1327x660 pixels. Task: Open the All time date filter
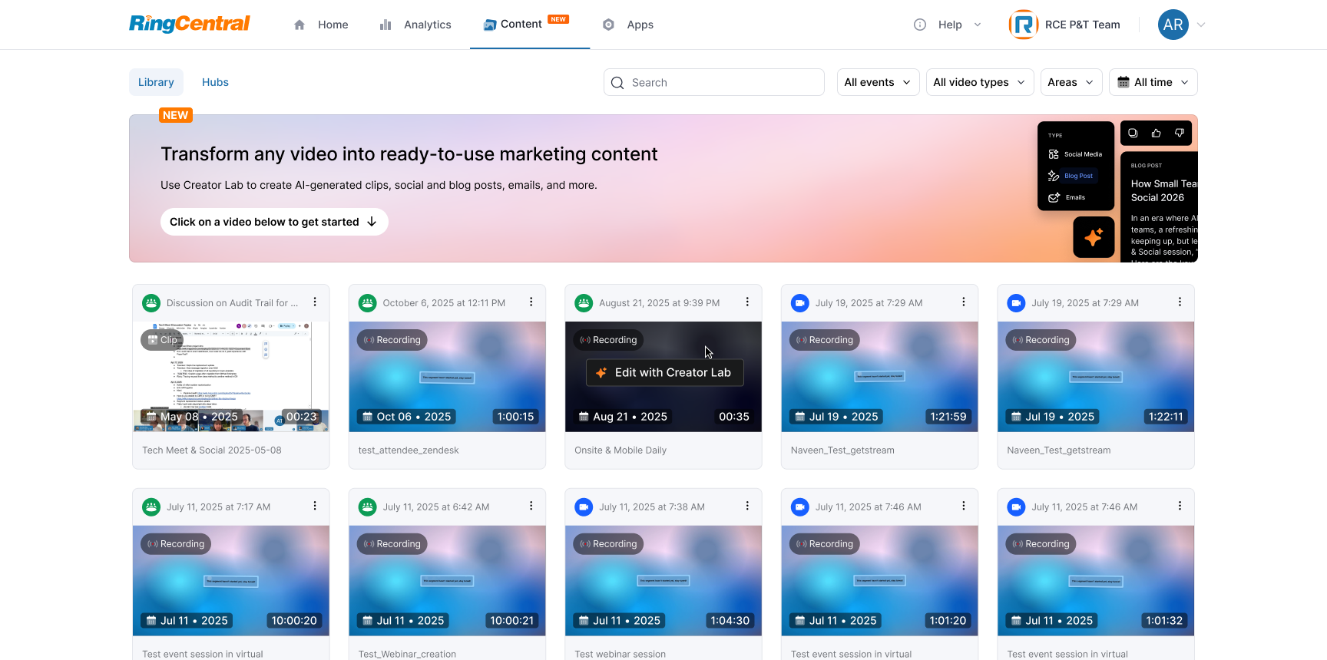click(1153, 82)
